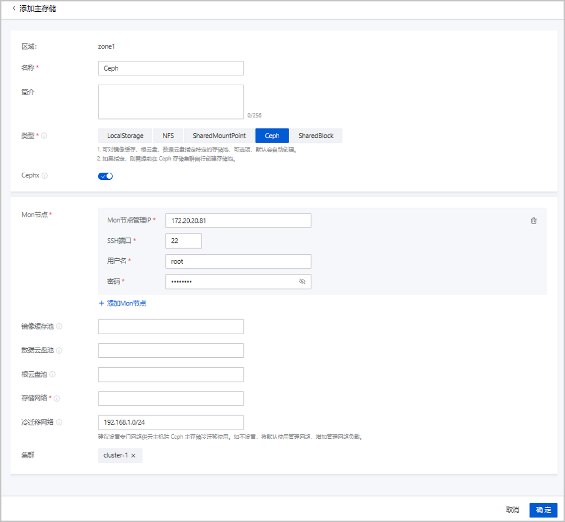This screenshot has width=565, height=522.
Task: Click the 取消 cancel button
Action: (512, 509)
